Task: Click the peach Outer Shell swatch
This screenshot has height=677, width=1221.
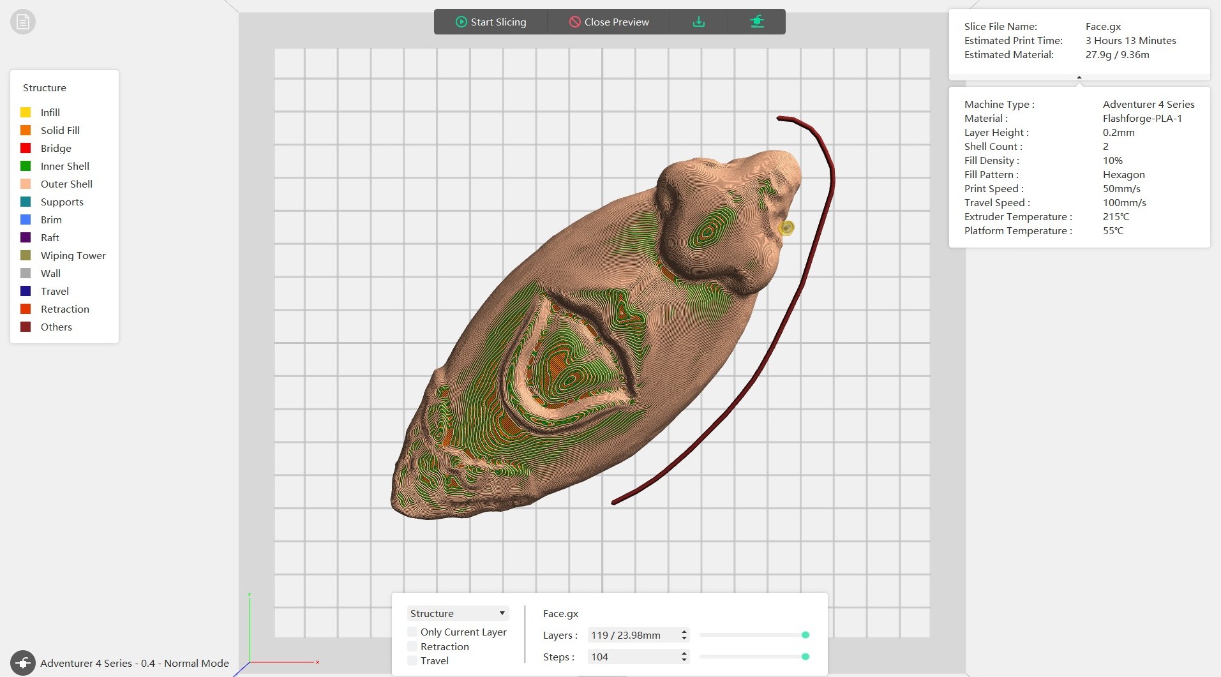Action: (26, 184)
